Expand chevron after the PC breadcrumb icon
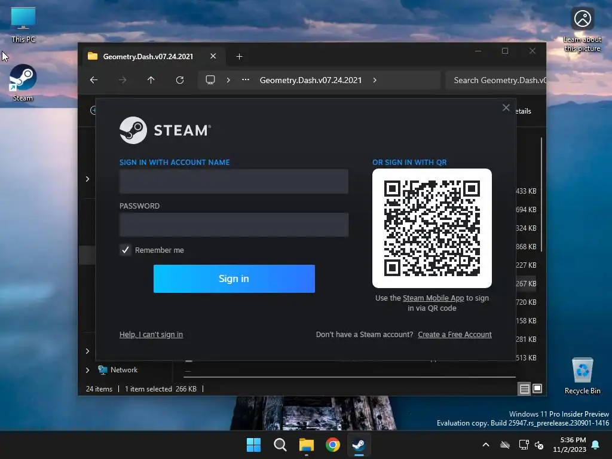The width and height of the screenshot is (612, 459). pos(228,80)
